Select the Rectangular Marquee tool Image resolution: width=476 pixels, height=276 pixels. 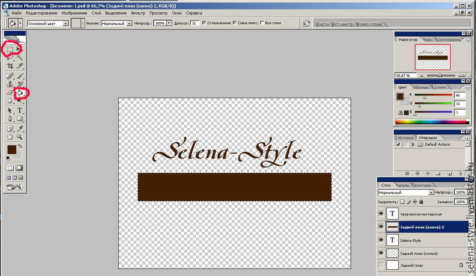click(x=10, y=49)
